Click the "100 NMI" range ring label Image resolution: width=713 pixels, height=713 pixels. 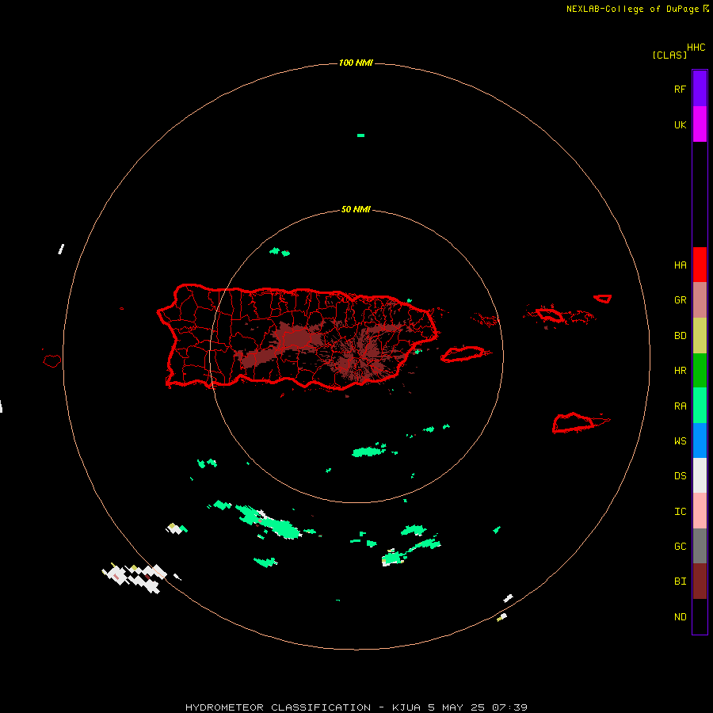(356, 63)
